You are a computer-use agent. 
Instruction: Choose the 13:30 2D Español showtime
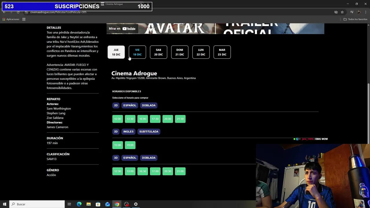coord(130,119)
